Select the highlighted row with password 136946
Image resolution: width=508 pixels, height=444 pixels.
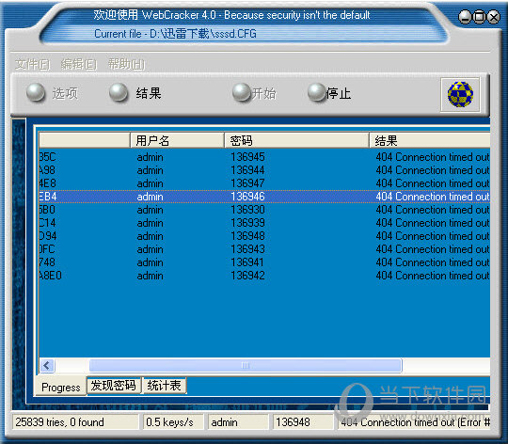tap(264, 197)
